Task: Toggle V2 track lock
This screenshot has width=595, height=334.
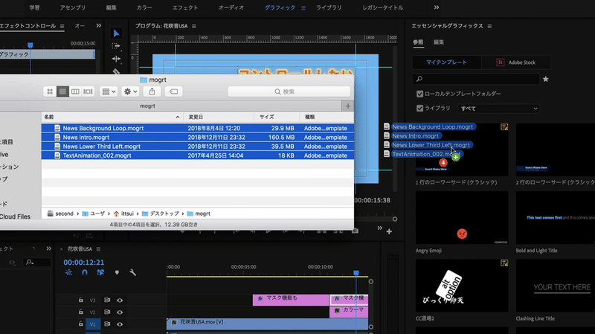Action: (x=81, y=312)
